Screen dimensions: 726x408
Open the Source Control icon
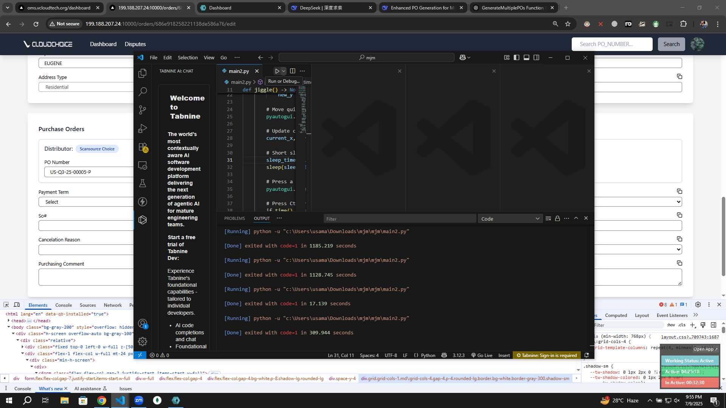[143, 110]
